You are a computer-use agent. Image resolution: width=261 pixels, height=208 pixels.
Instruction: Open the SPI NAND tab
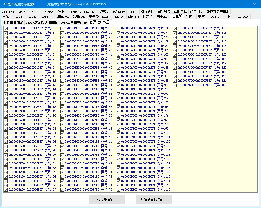9,12
